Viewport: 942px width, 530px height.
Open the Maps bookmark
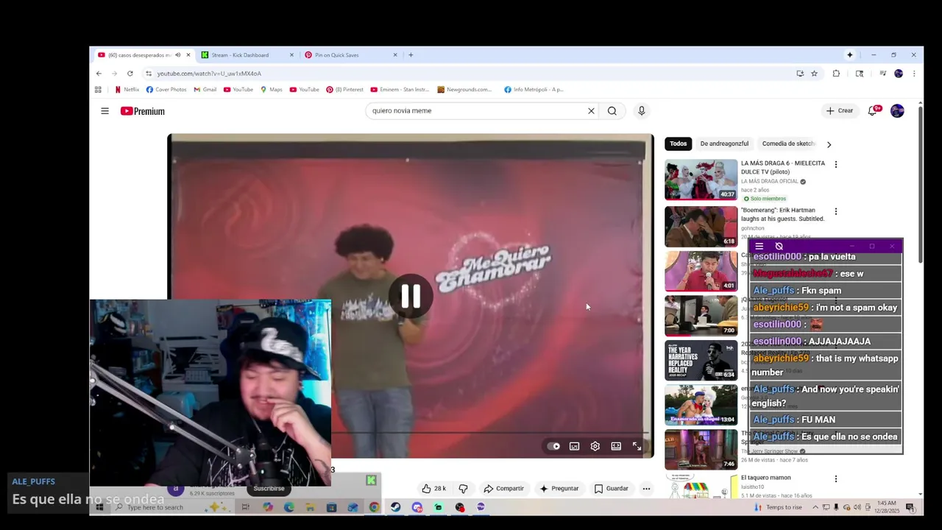(271, 90)
